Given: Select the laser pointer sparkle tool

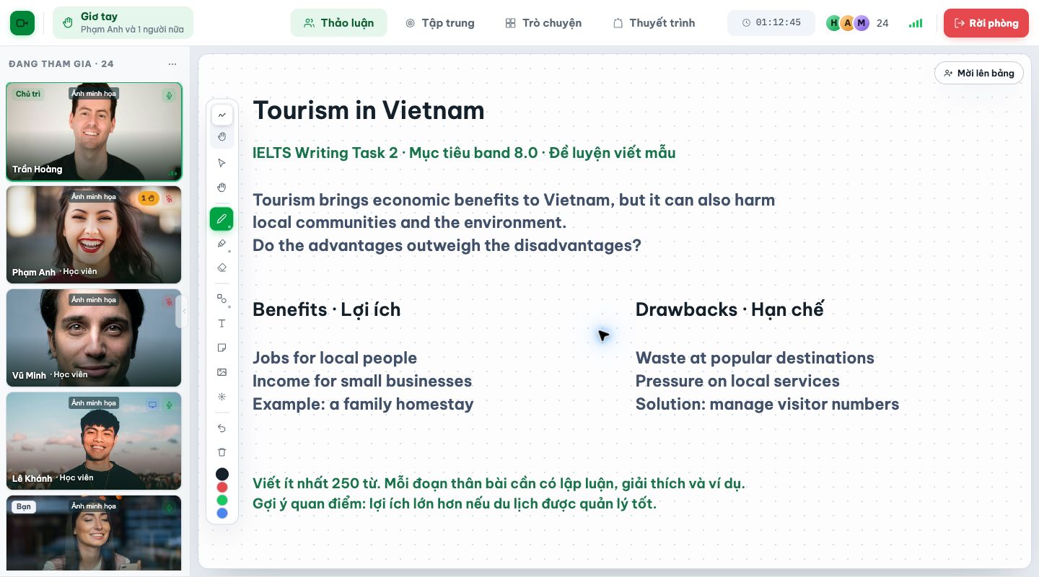Looking at the screenshot, I should (x=222, y=397).
